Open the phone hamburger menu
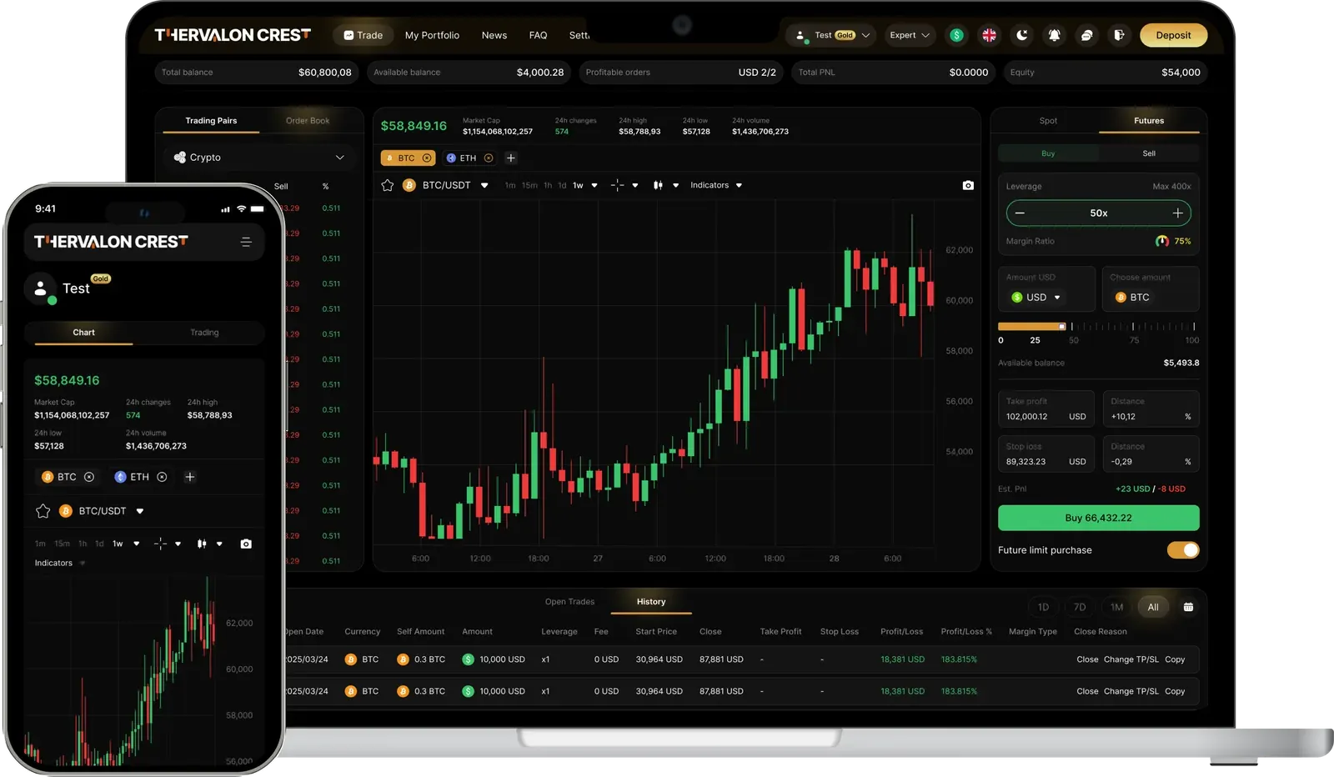 [246, 242]
